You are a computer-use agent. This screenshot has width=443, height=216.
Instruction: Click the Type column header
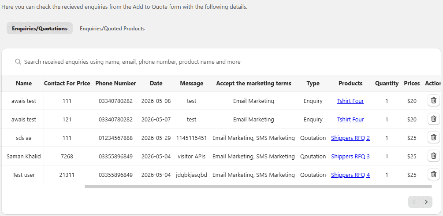point(313,83)
